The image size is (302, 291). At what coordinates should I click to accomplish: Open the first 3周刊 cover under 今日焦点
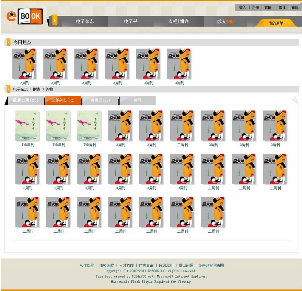point(24,64)
